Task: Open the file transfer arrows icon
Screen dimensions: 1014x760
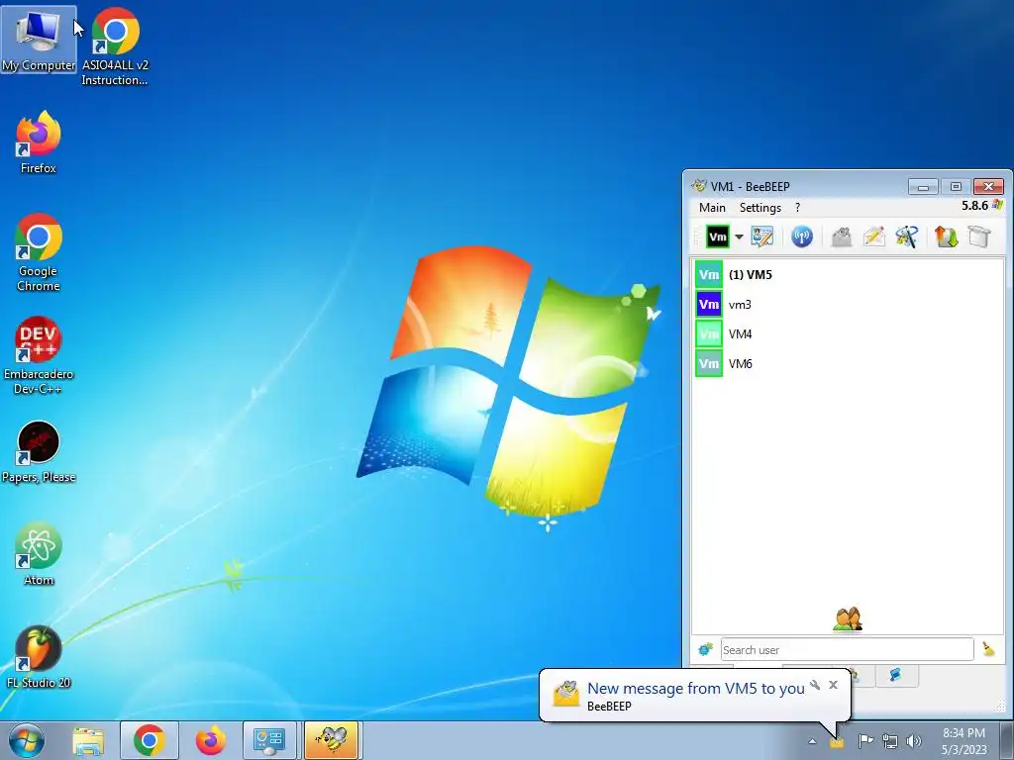Action: pyautogui.click(x=946, y=237)
